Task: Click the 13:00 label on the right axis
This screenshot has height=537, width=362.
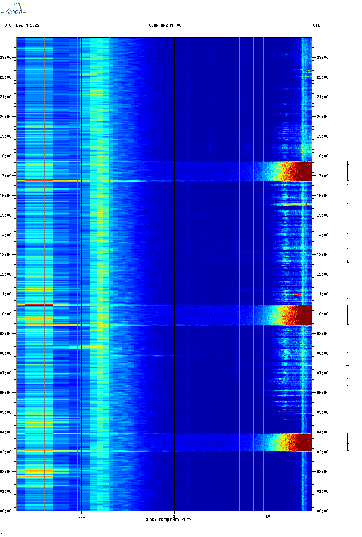Action: [x=323, y=255]
